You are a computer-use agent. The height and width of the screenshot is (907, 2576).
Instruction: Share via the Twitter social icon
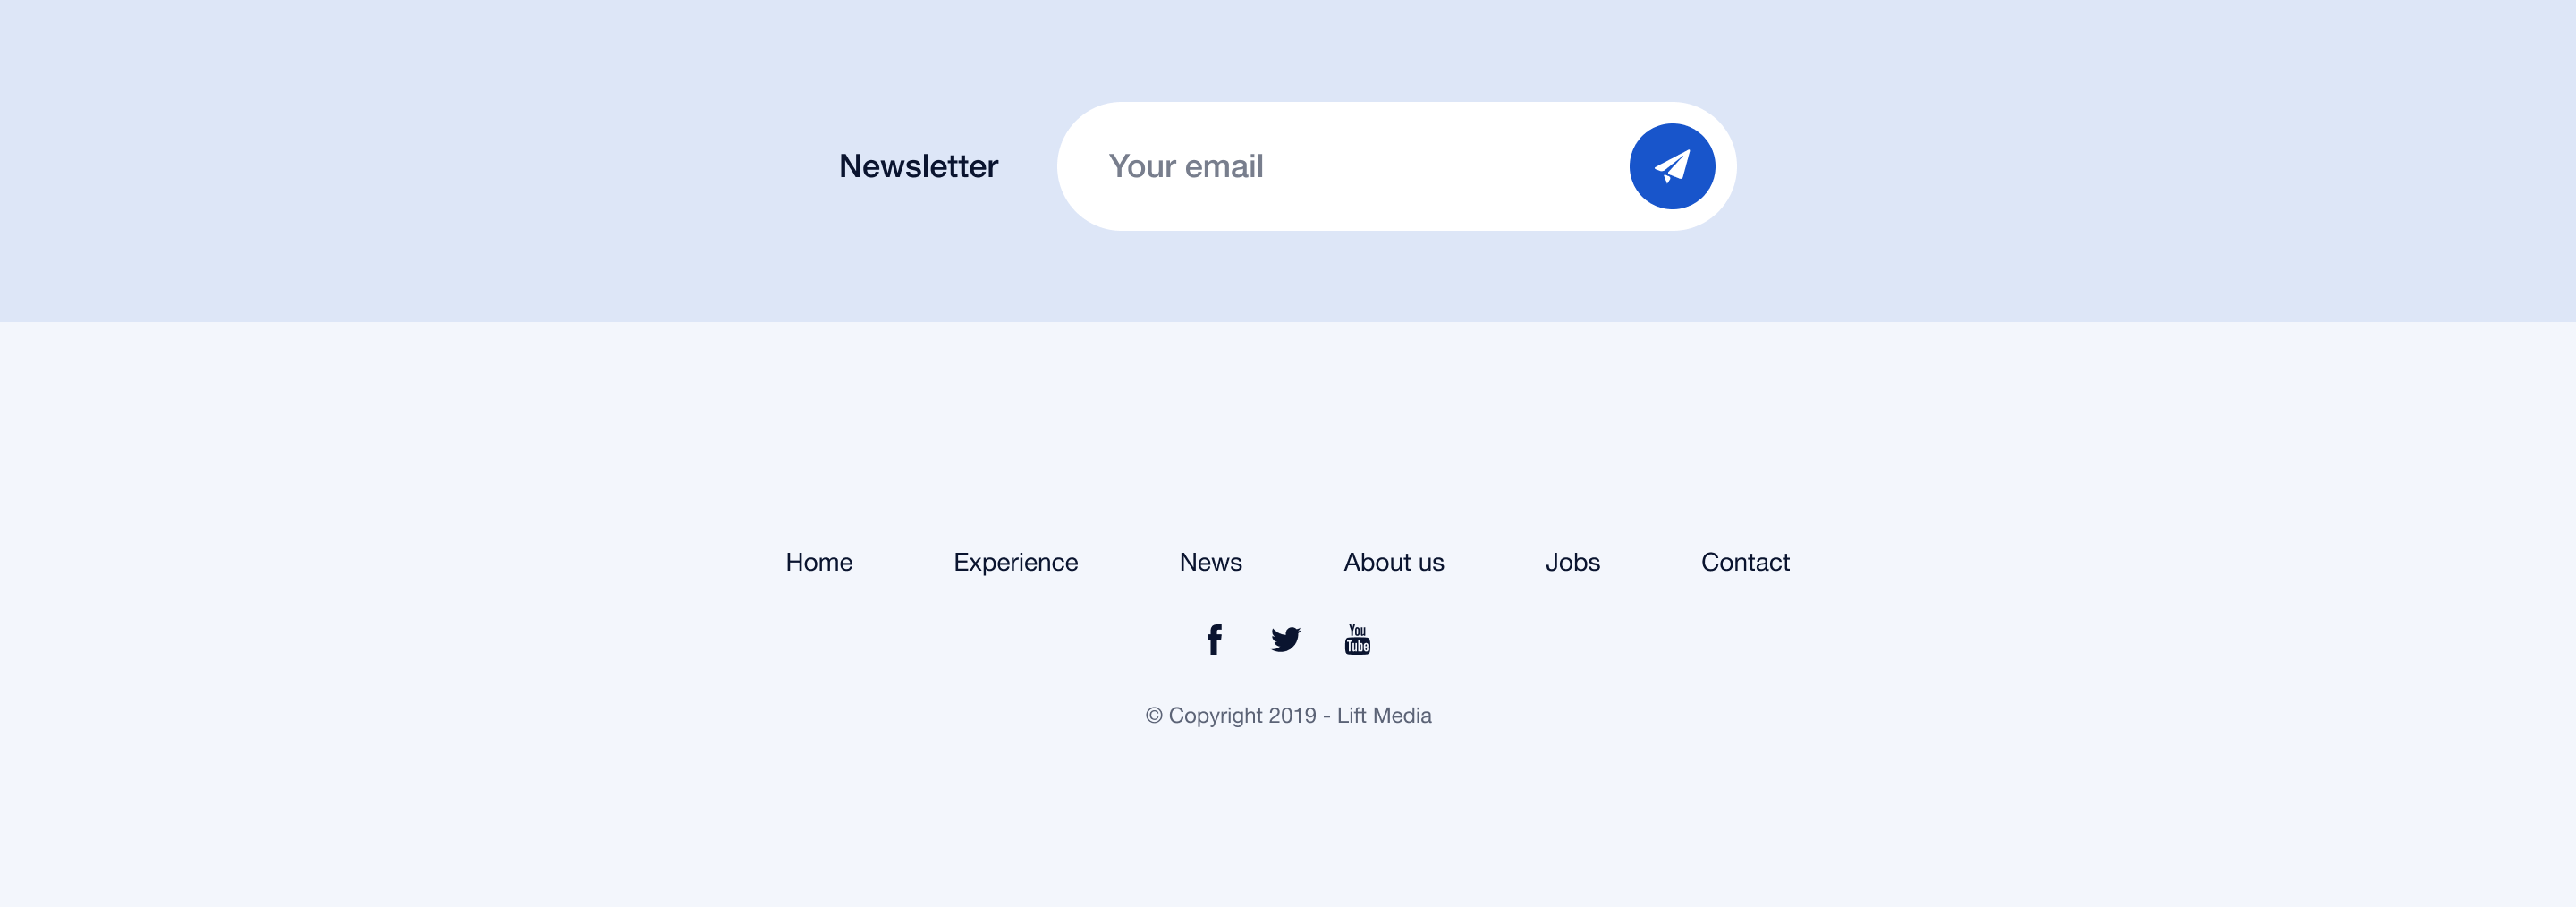tap(1287, 640)
